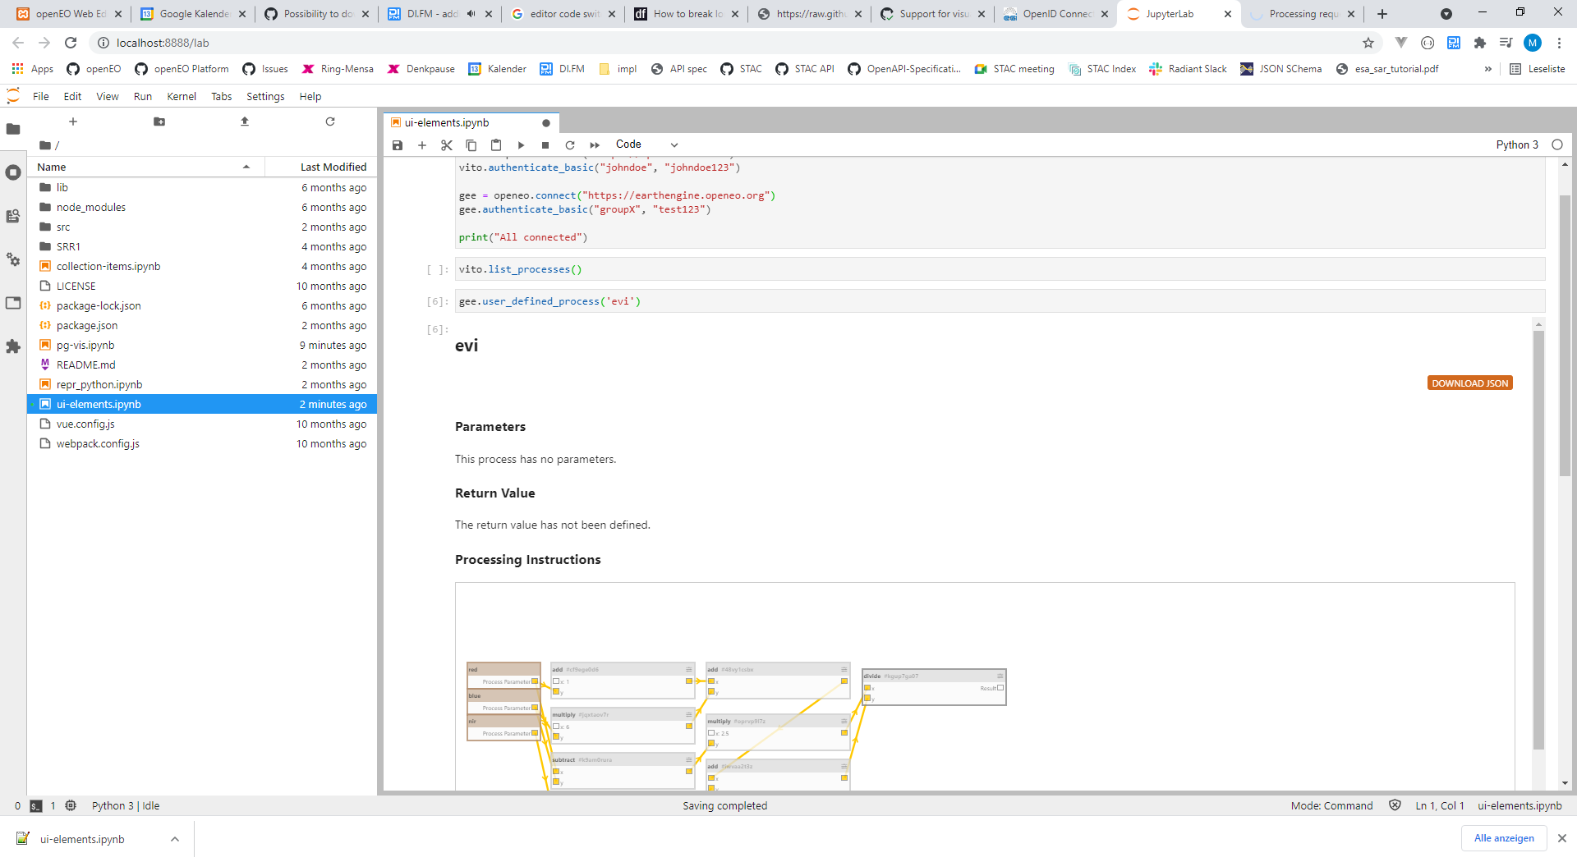Toggle the x parameter checkbox in the divide node
The width and height of the screenshot is (1577, 862).
click(x=867, y=688)
